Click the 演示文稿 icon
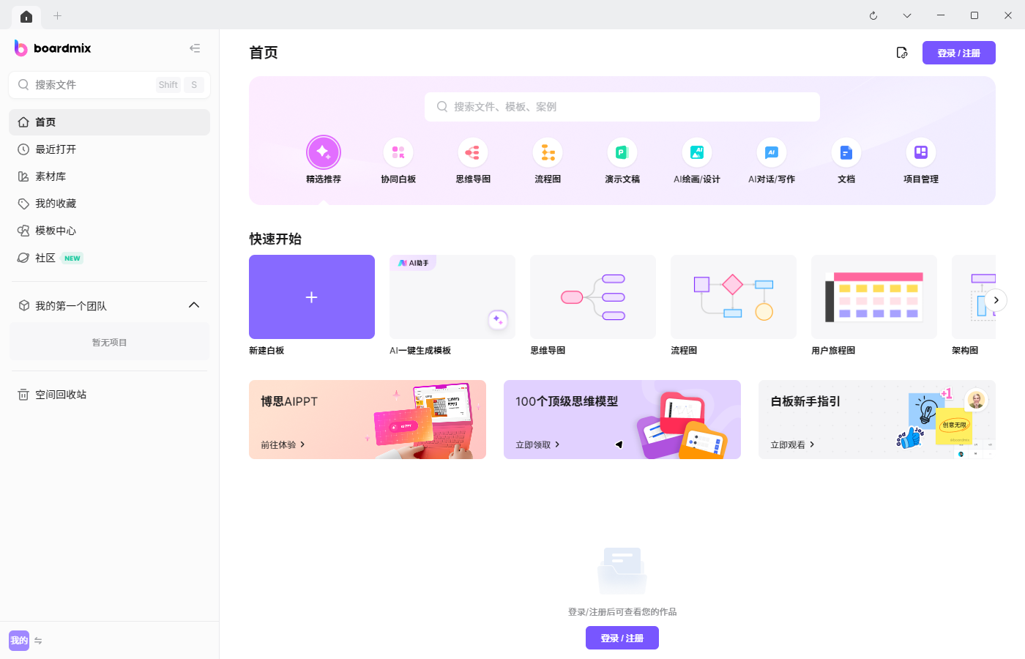 point(622,152)
